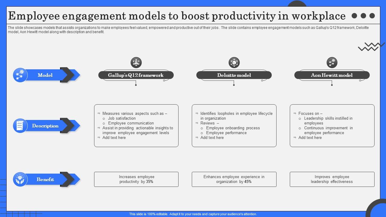
Task: Expand the node beneath Aon Hewitt model
Action: point(332,85)
